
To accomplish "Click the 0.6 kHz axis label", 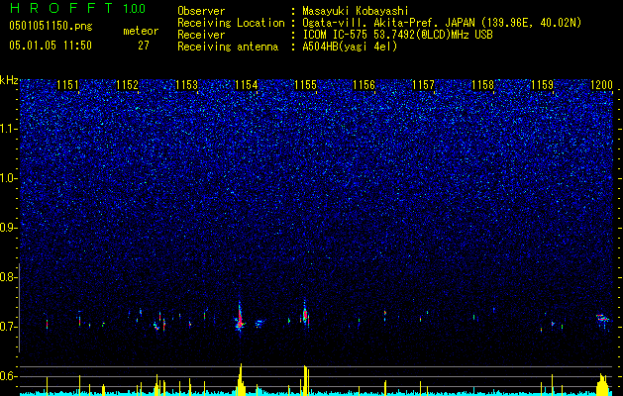I will coord(8,376).
